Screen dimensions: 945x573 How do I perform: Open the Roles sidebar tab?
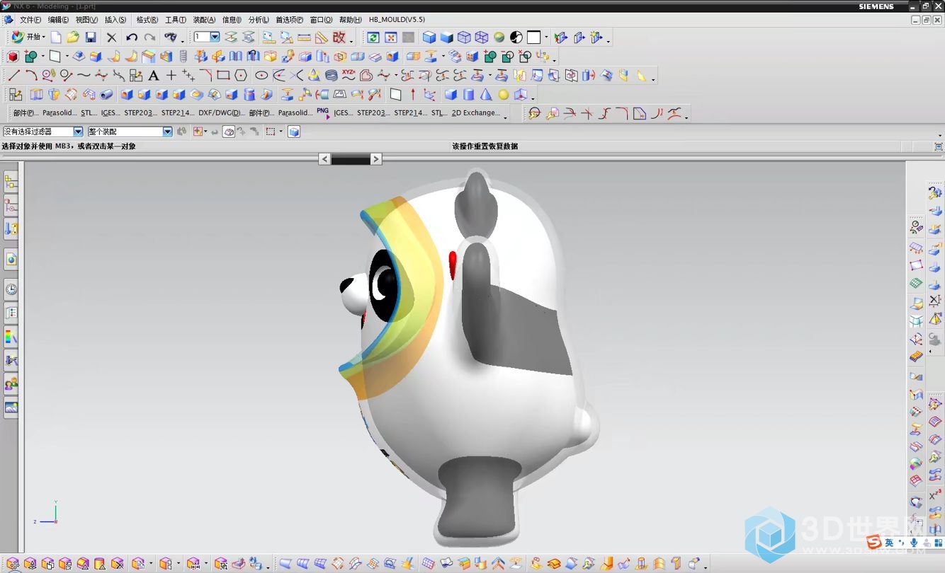point(11,384)
